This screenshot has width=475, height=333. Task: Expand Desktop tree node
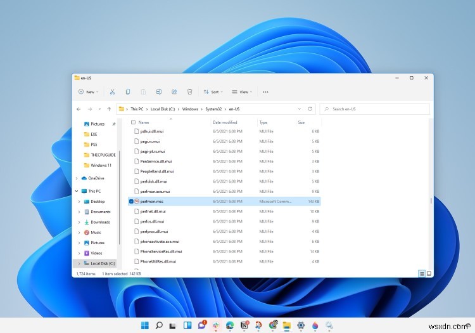(x=79, y=202)
